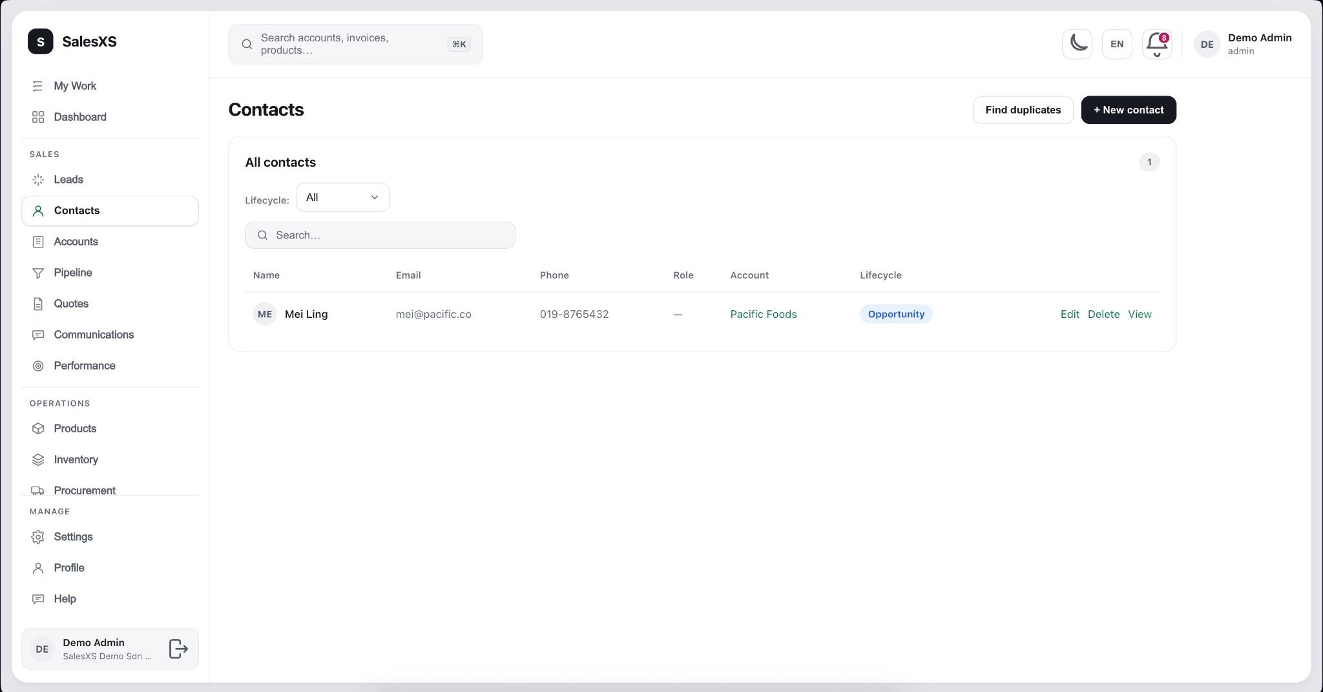The width and height of the screenshot is (1323, 692).
Task: Open My Work in the sidebar
Action: [x=110, y=86]
